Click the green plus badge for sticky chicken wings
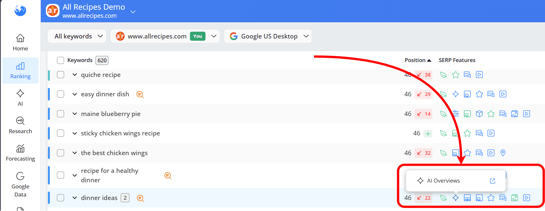Viewport: 545px width, 211px height. tap(428, 133)
